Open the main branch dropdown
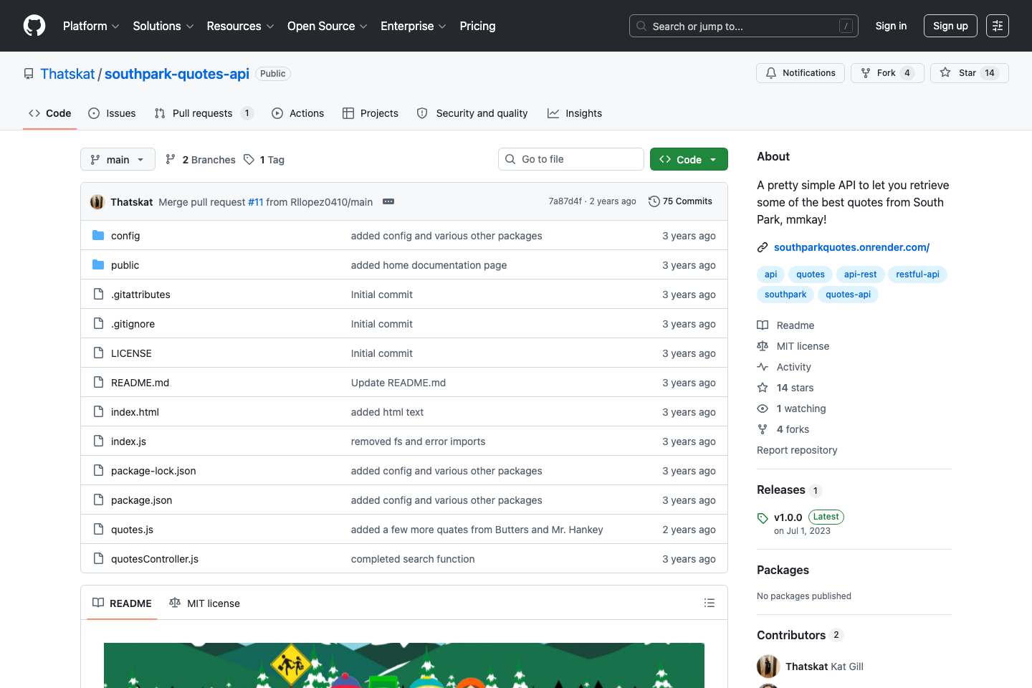 coord(118,159)
